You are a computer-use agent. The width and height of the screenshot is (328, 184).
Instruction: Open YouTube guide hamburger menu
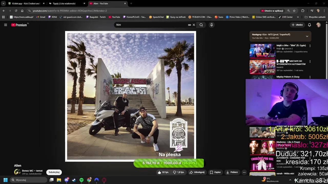tap(5, 25)
